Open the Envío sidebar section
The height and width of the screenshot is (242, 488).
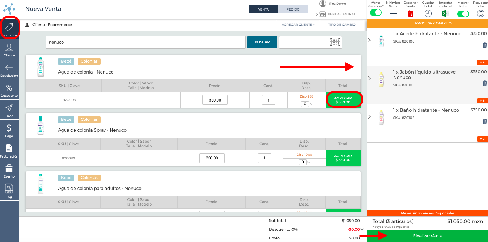pos(9,111)
